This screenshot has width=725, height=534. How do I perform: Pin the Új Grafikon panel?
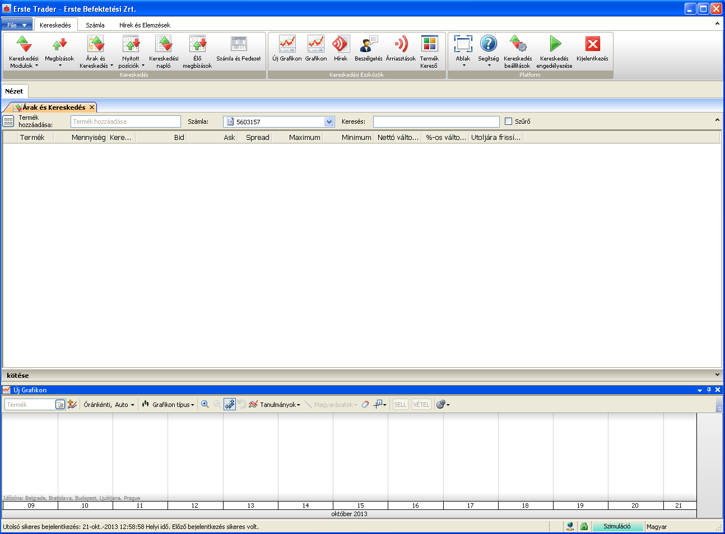[x=709, y=390]
